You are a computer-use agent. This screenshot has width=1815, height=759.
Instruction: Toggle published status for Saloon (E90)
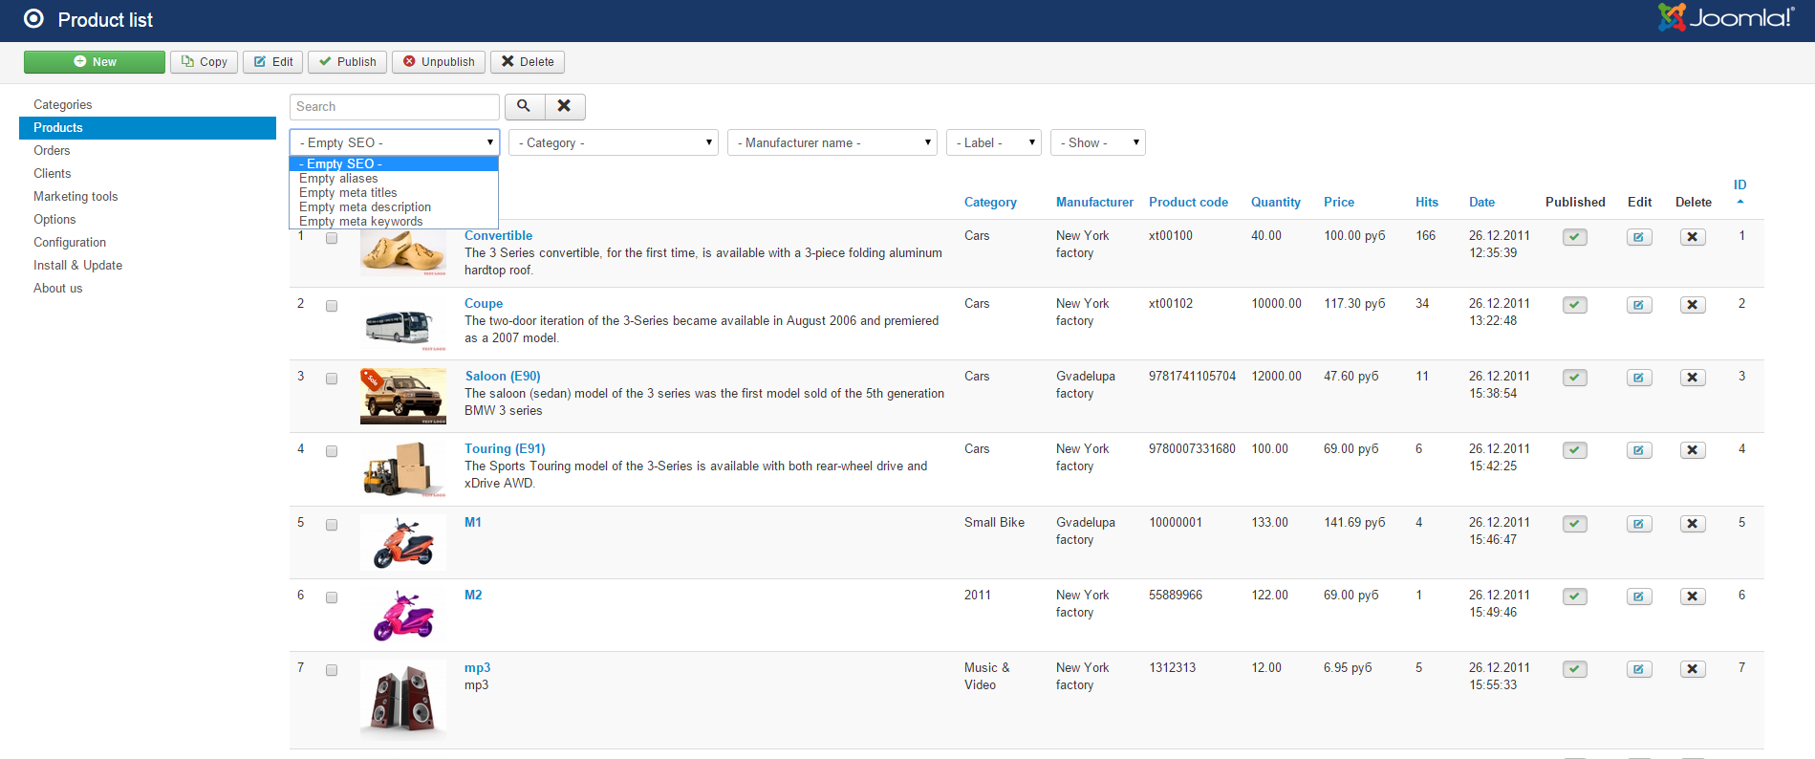(x=1574, y=378)
